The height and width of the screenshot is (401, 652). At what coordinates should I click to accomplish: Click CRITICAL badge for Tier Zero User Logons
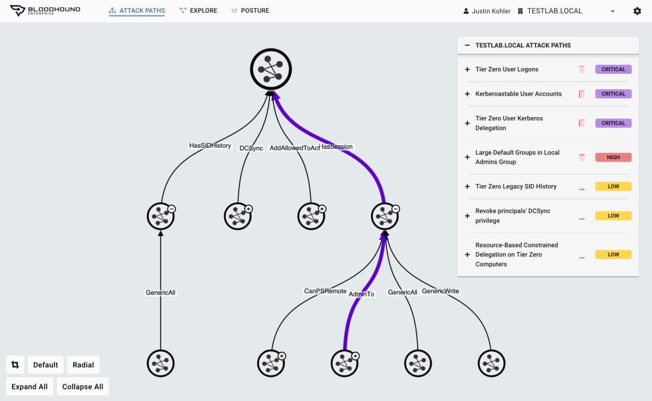click(x=613, y=69)
